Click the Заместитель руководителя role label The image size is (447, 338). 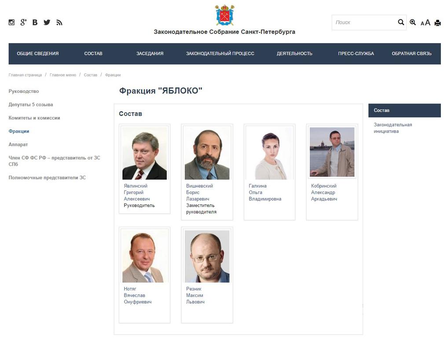(x=201, y=209)
